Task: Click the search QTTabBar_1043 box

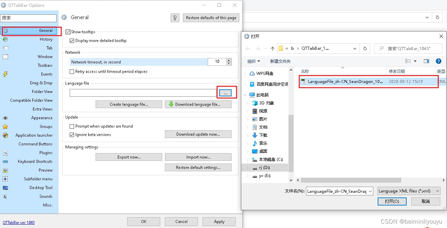Action: (408, 49)
